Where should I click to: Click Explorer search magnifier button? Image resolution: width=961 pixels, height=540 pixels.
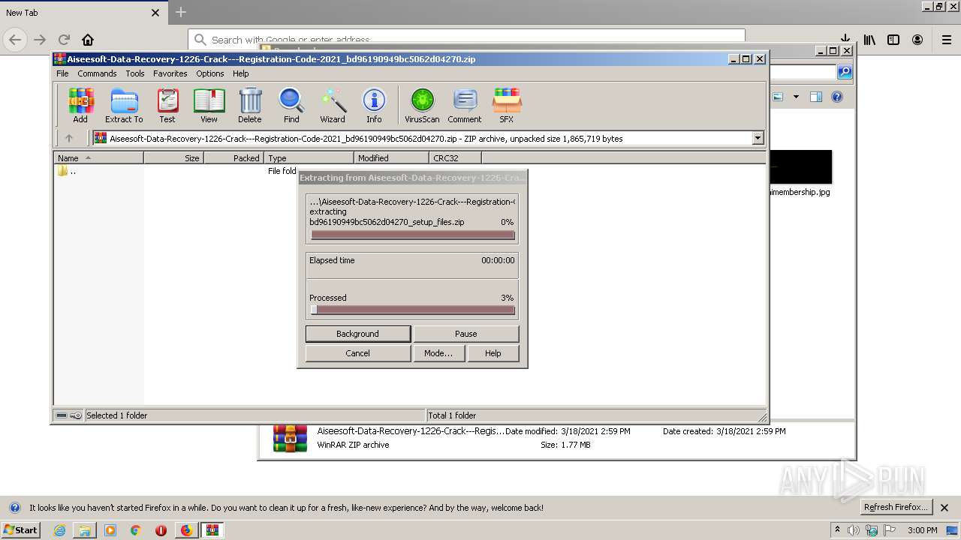845,72
